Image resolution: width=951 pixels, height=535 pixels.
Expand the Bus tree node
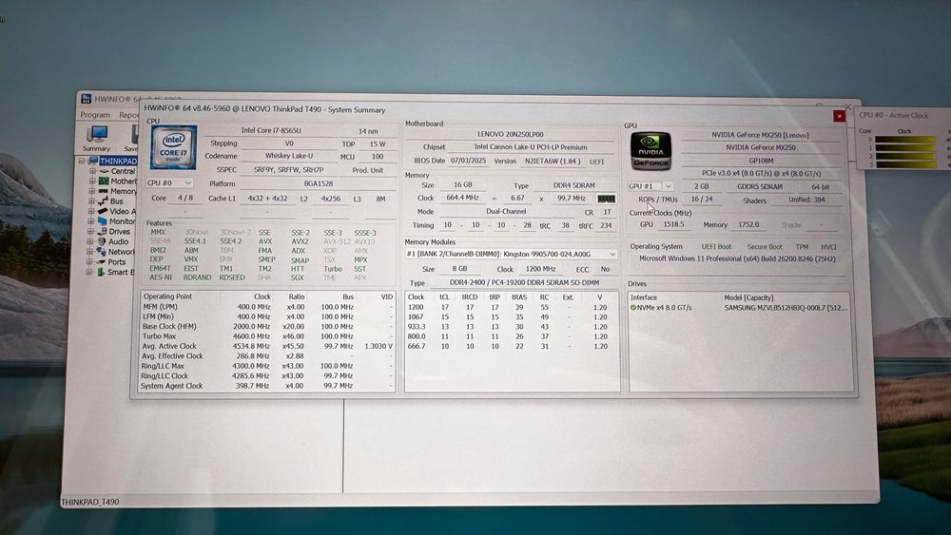(92, 201)
